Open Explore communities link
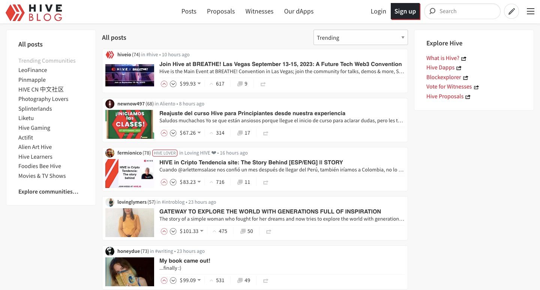Viewport: 540px width, 290px height. pos(48,192)
